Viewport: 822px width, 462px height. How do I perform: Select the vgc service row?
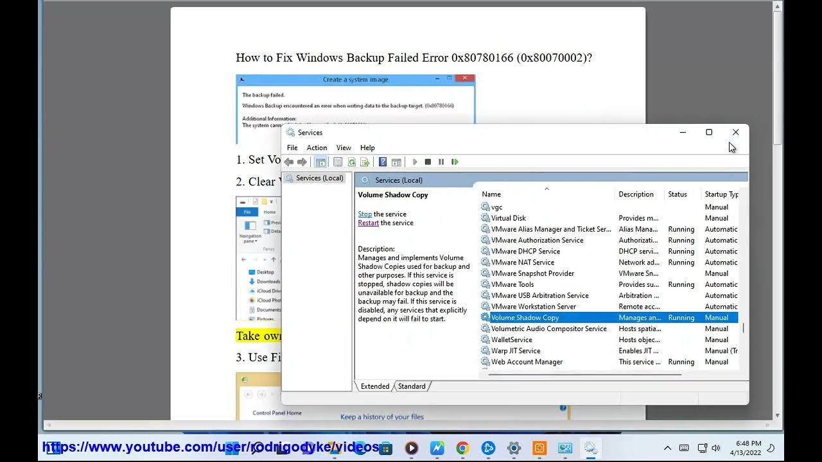(609, 207)
